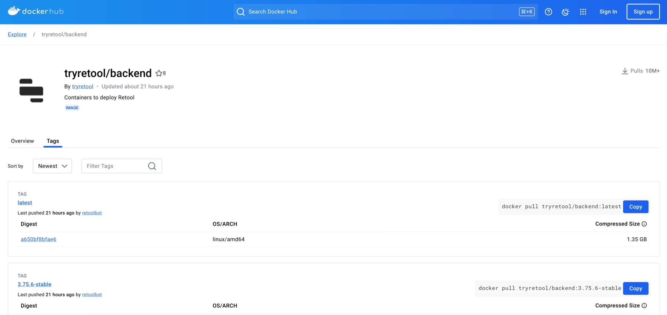Toggle the dark mode moon icon
Screen dimensions: 667x315
click(565, 12)
